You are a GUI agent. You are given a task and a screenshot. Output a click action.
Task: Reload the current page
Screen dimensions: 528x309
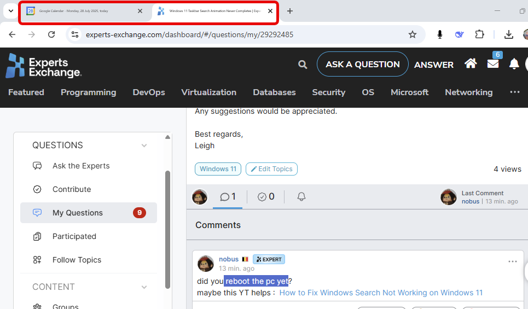pyautogui.click(x=51, y=34)
